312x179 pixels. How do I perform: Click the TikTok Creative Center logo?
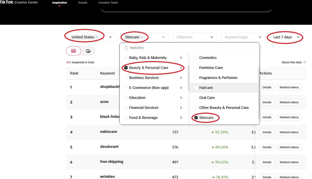pyautogui.click(x=19, y=2)
